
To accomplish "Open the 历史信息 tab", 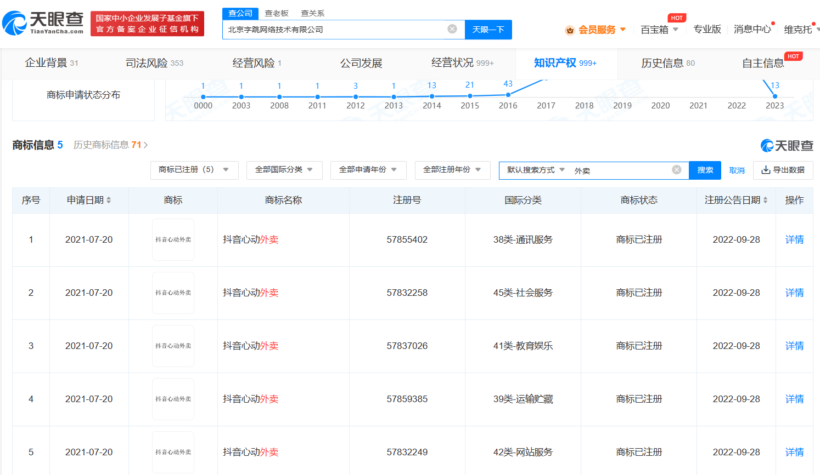I will (x=668, y=63).
